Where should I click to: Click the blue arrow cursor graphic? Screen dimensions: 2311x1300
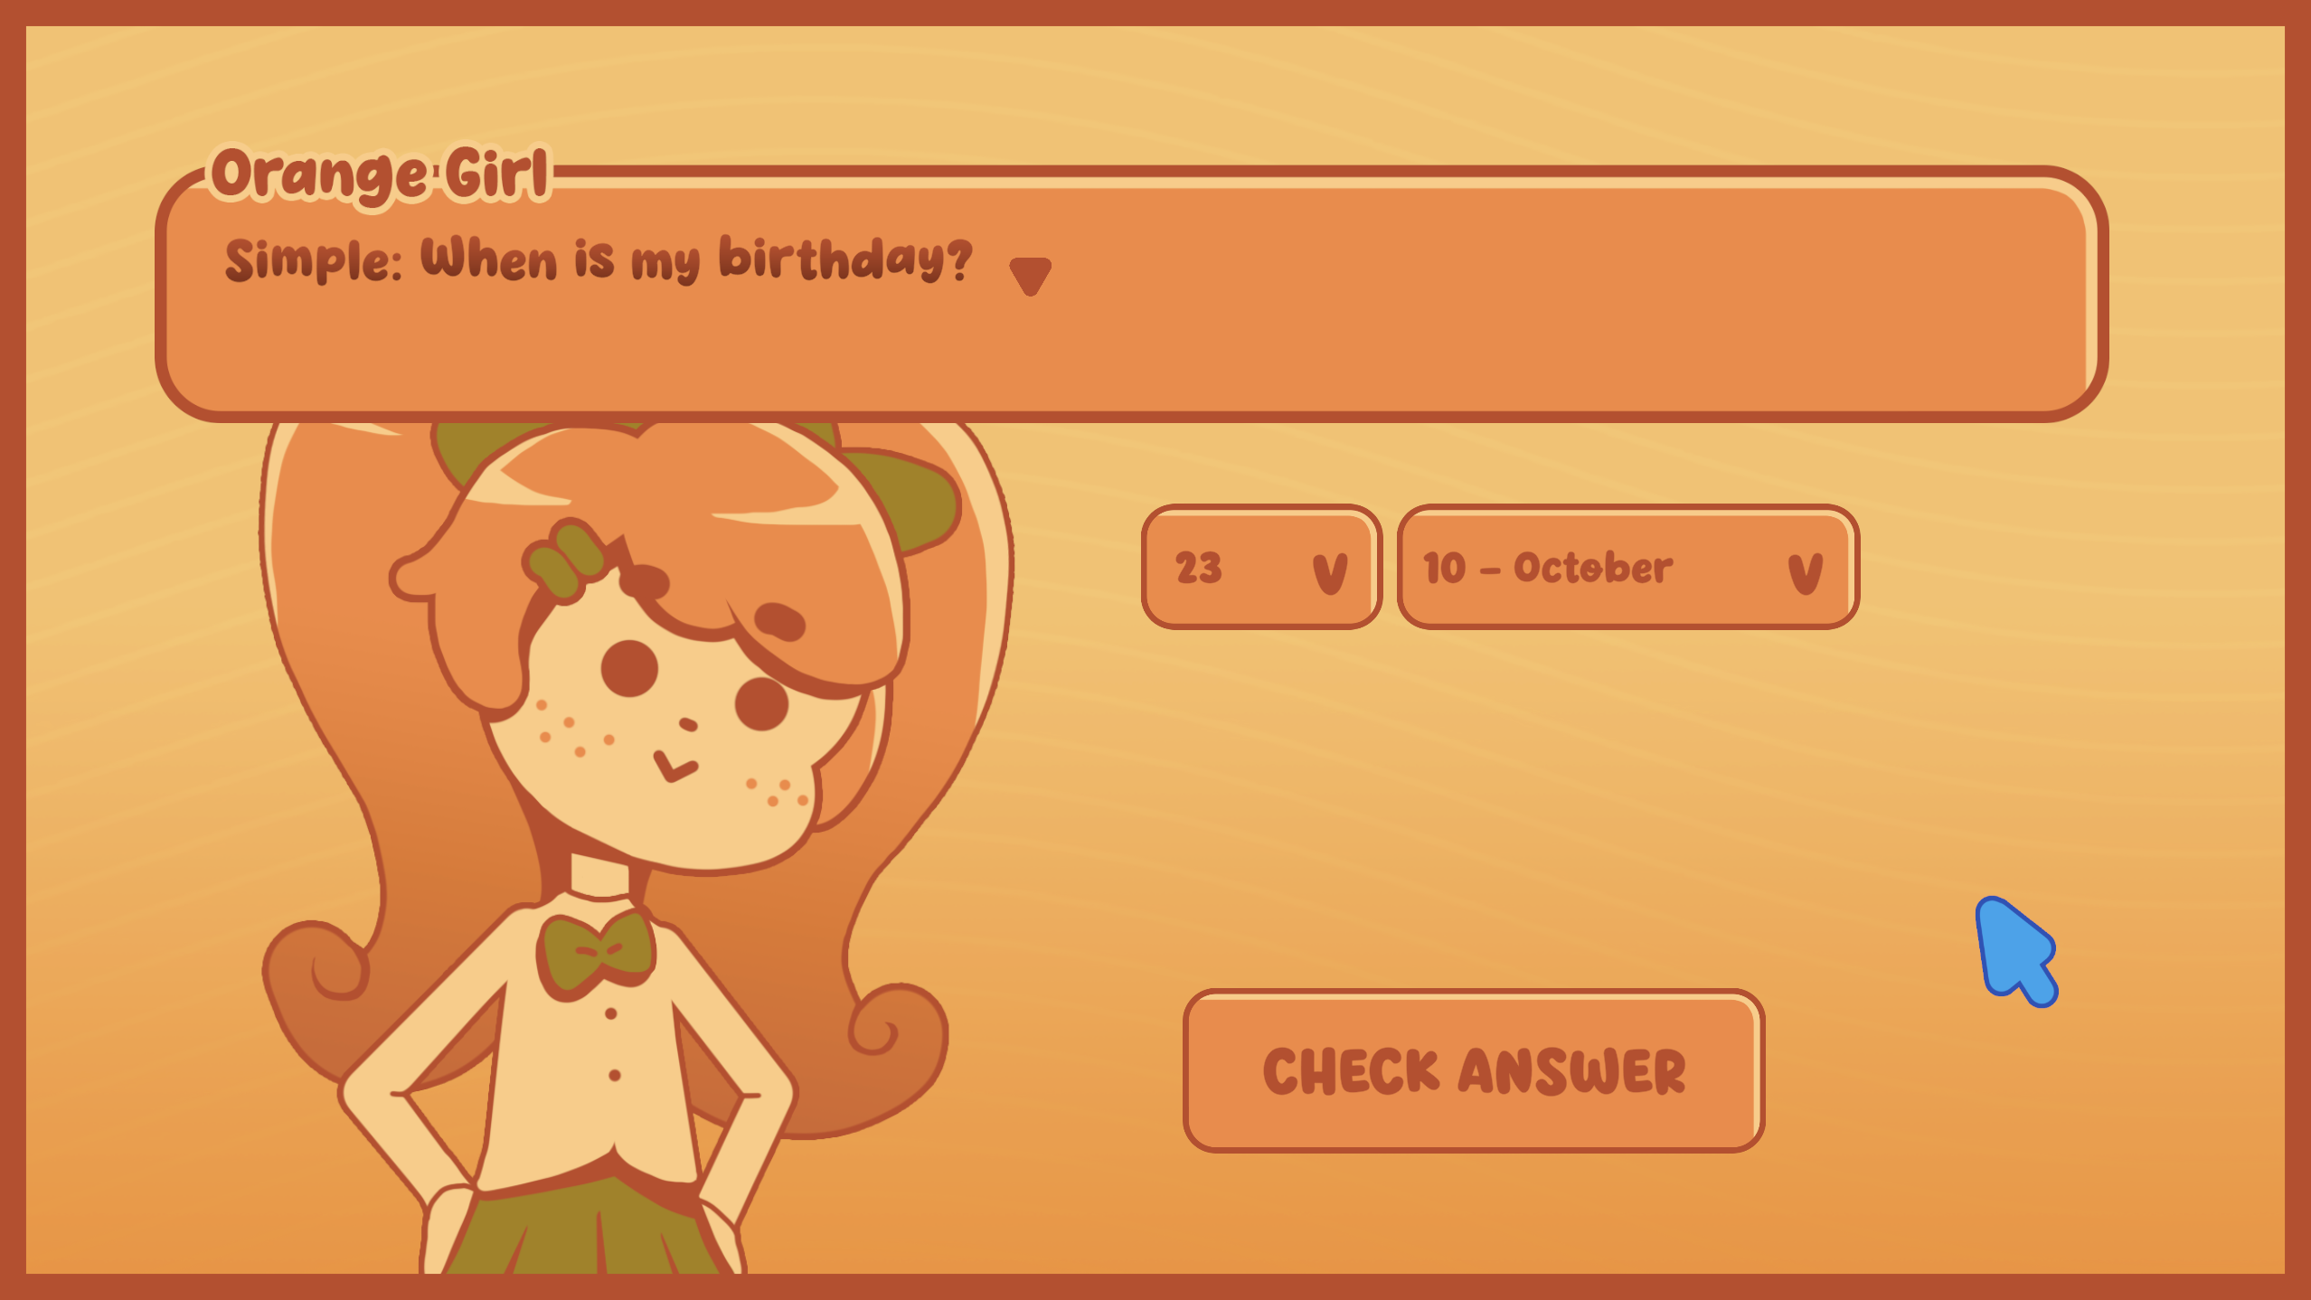2016,951
